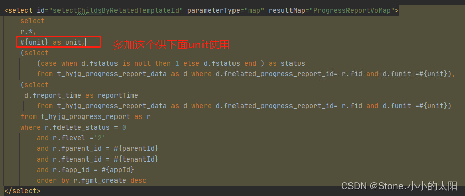The height and width of the screenshot is (196, 465).
Task: Click 'from t_hyjg_progress_report as r' line
Action: pyautogui.click(x=85, y=116)
